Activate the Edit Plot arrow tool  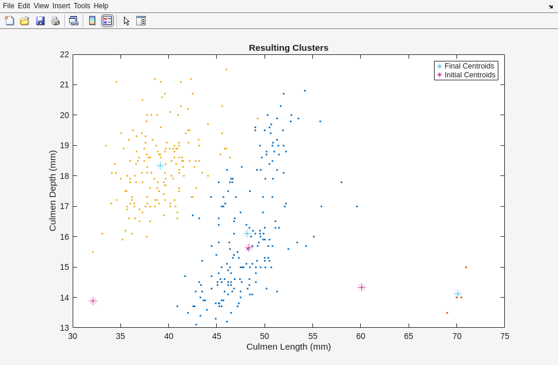click(x=126, y=21)
